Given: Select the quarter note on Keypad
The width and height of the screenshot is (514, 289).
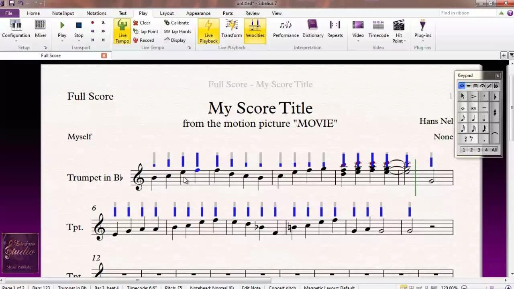Looking at the screenshot, I should 474,118.
